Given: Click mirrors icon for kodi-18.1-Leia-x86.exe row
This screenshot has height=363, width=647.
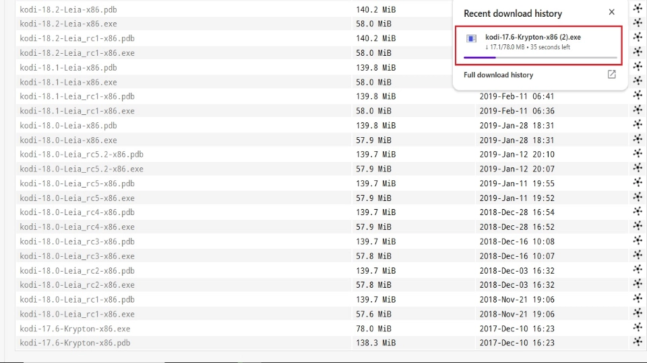Looking at the screenshot, I should click(638, 81).
